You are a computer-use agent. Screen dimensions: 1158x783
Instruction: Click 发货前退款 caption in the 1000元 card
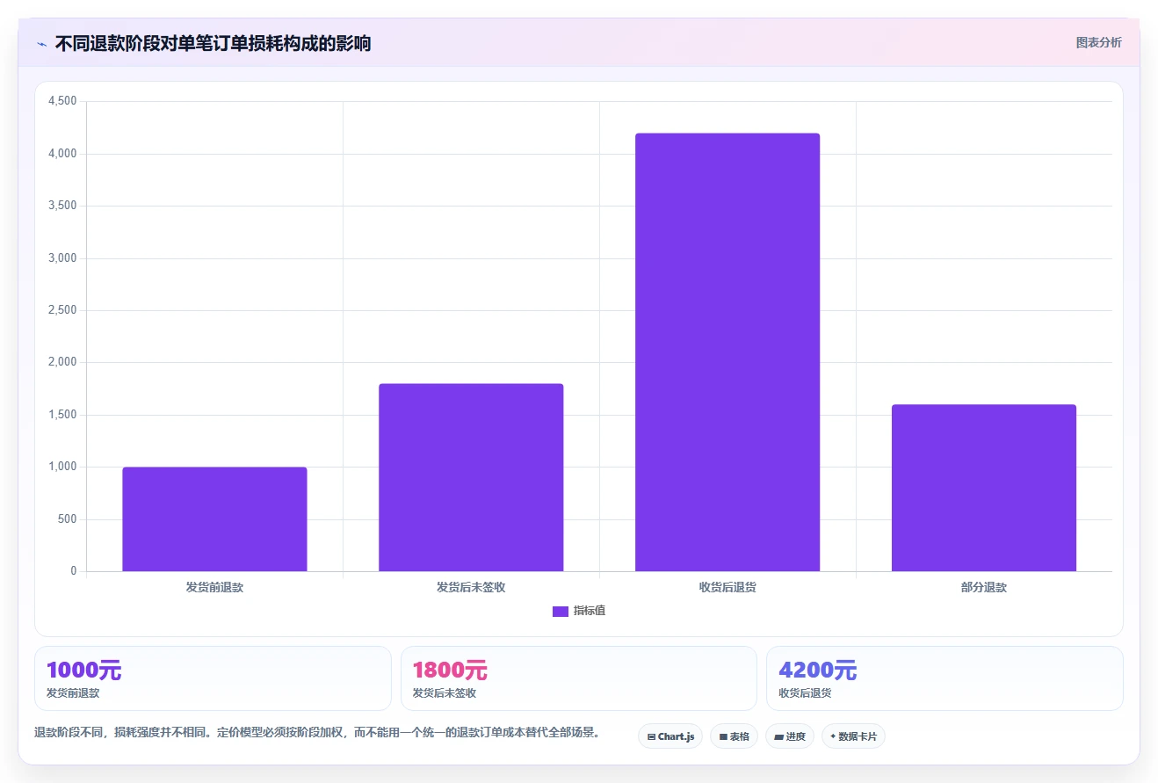pos(73,693)
